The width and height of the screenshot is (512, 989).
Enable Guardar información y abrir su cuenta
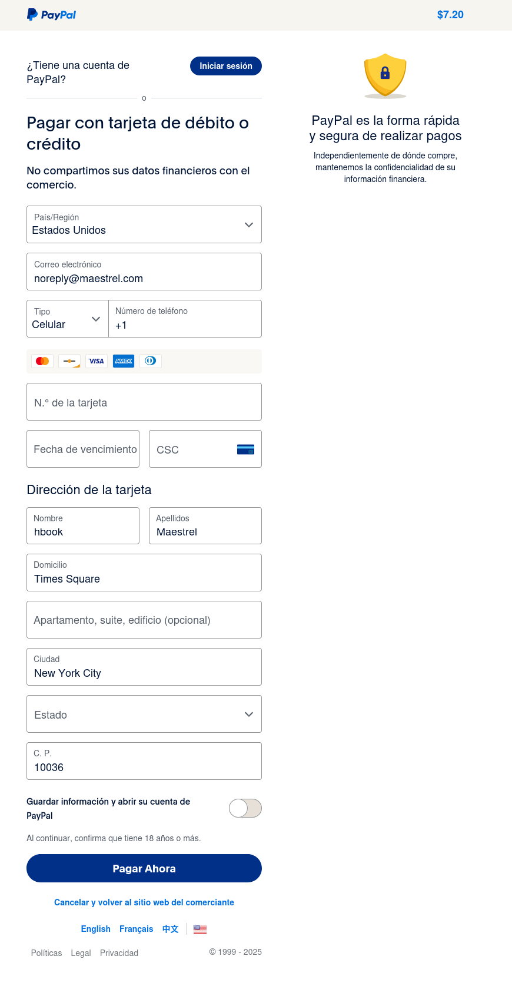(x=245, y=808)
